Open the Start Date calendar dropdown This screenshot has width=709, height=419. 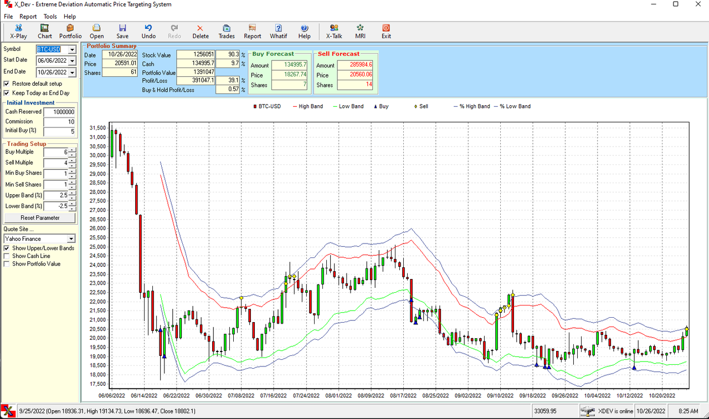[72, 60]
